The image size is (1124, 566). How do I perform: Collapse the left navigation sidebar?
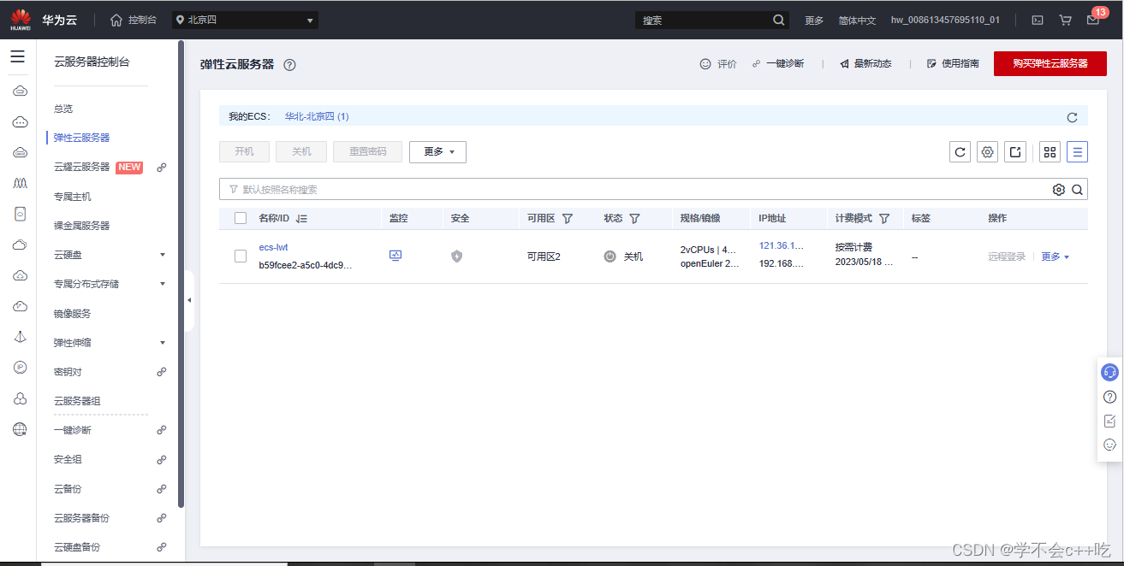(189, 300)
